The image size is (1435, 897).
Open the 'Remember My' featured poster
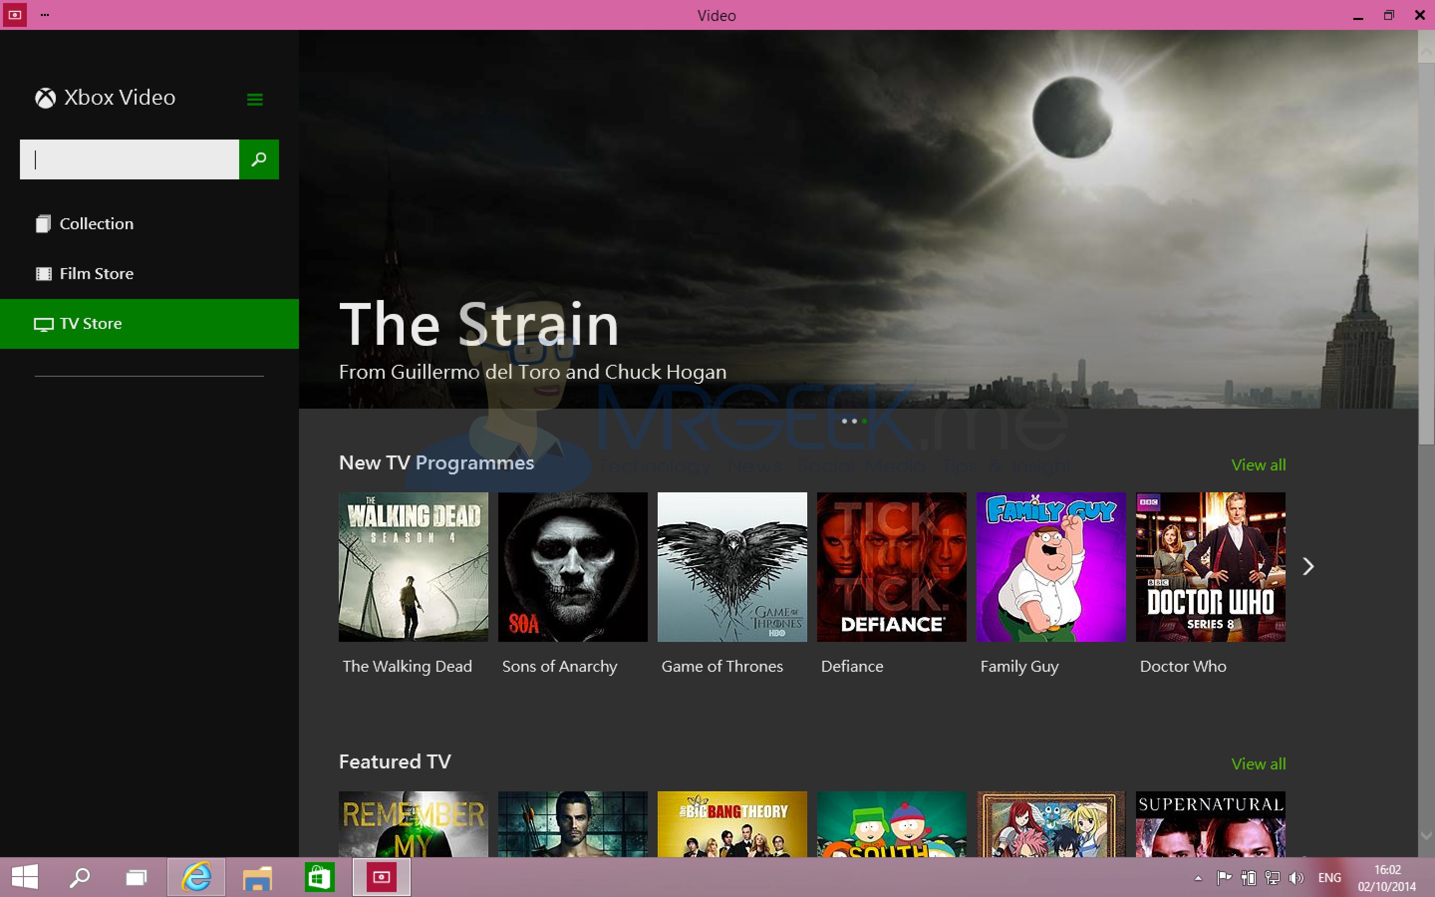(x=413, y=824)
